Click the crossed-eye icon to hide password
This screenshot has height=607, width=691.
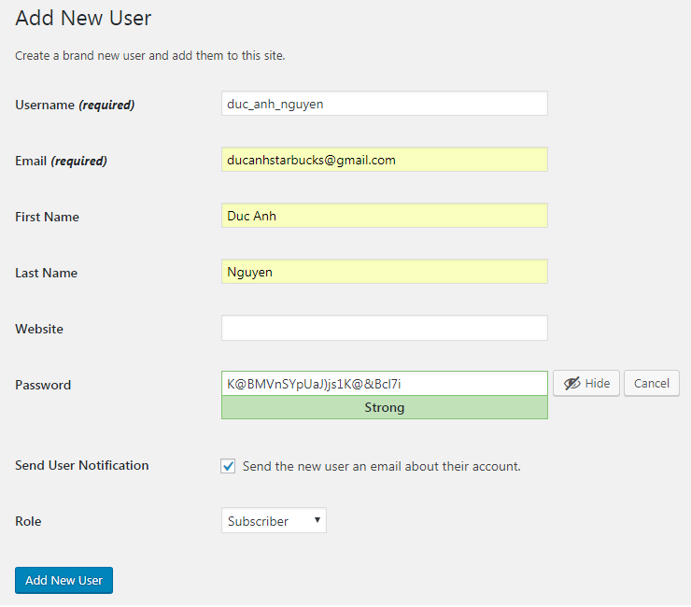571,384
